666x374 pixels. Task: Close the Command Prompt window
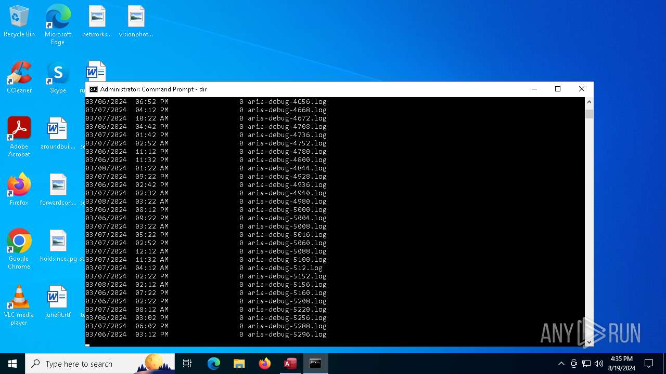pos(582,89)
